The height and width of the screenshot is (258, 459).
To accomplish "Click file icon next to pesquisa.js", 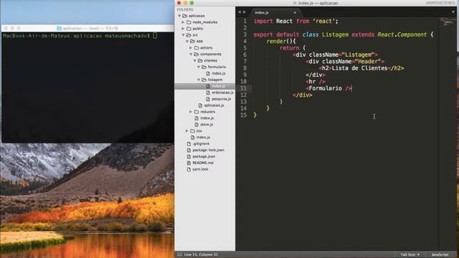I will (208, 99).
